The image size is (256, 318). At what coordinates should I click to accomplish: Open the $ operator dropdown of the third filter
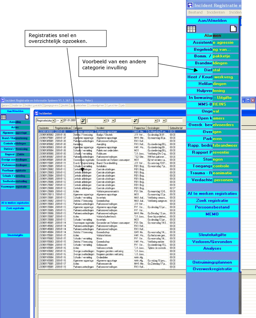(x=164, y=120)
